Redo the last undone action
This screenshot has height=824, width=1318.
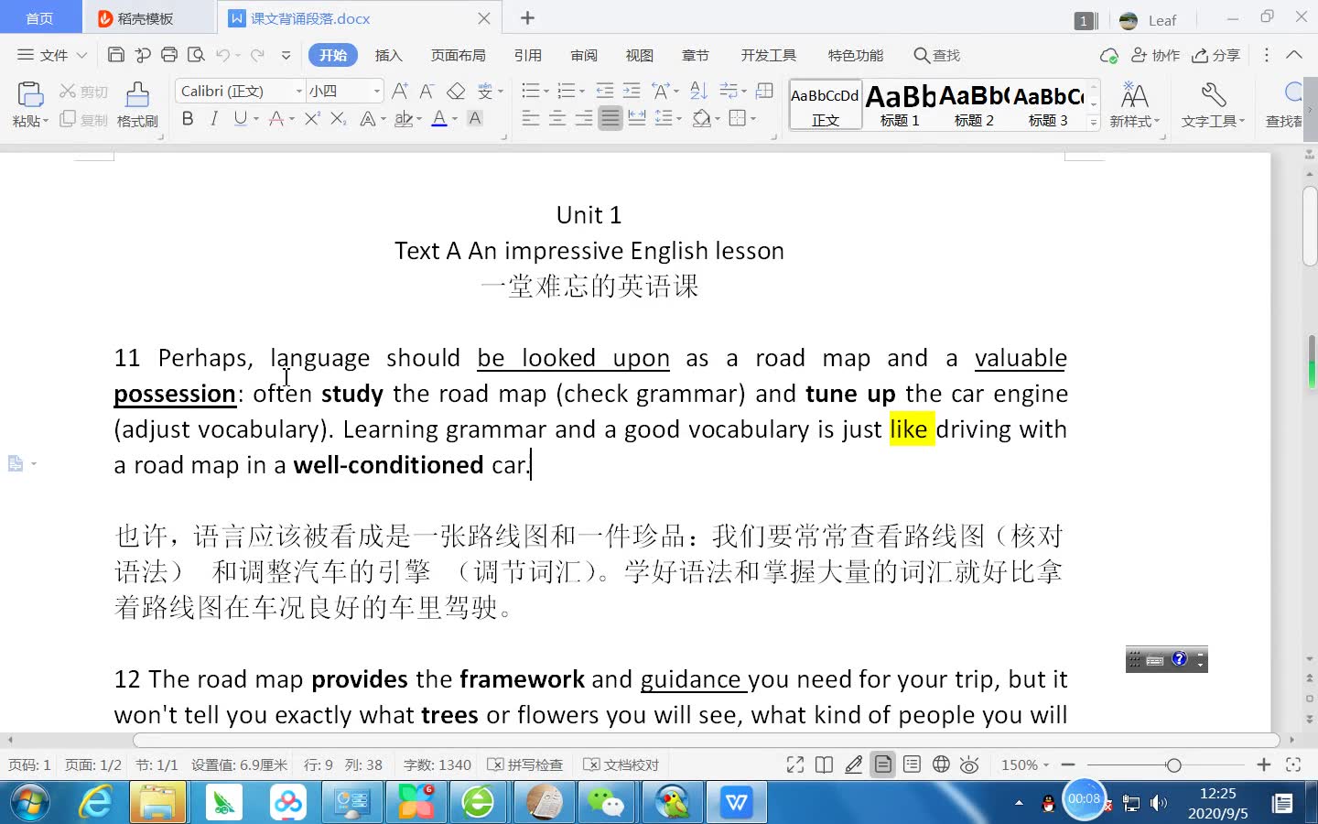coord(258,55)
